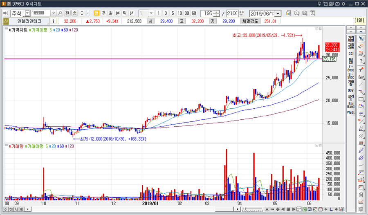This screenshot has height=215, width=368.
Task: Select weekly (주) period toggle
Action: pos(104,13)
